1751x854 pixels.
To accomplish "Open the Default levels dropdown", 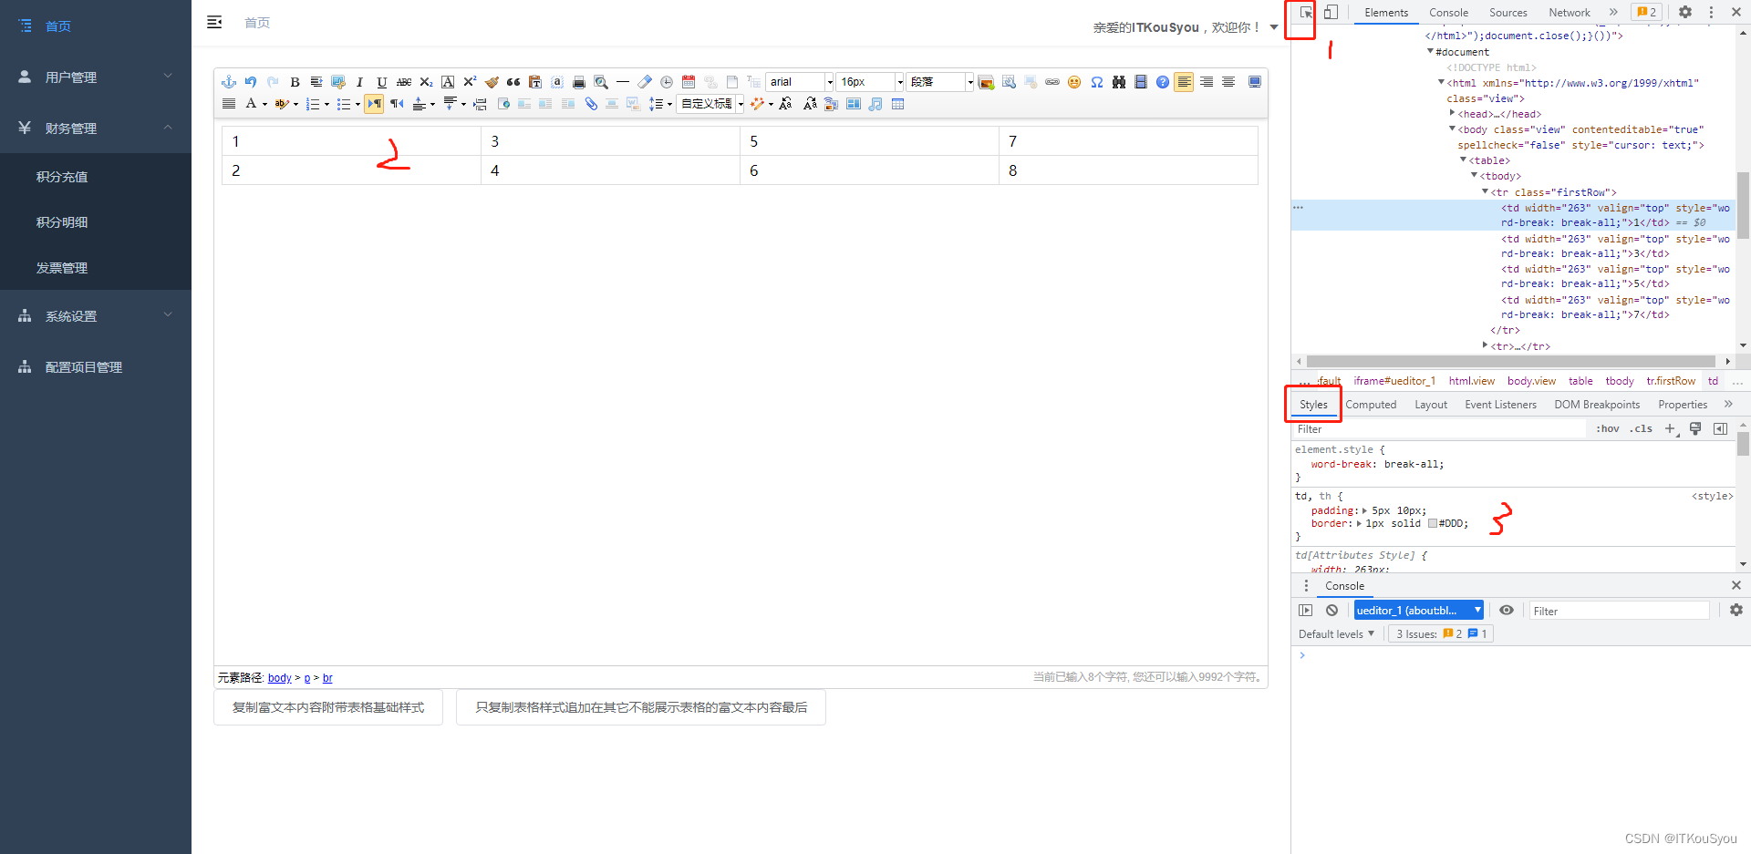I will pos(1336,634).
